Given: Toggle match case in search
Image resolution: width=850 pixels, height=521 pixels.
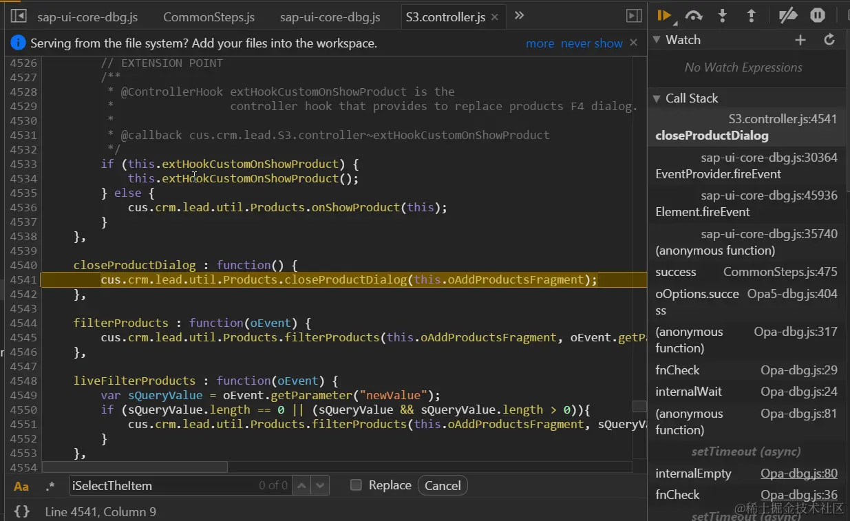Looking at the screenshot, I should 21,486.
